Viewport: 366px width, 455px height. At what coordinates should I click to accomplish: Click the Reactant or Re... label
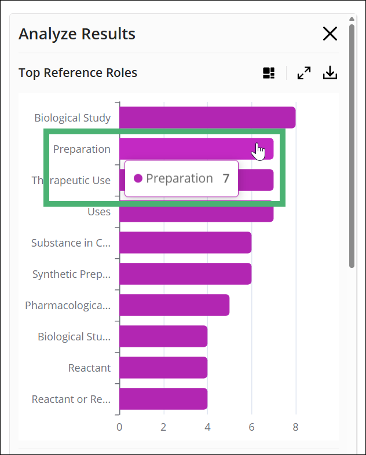click(71, 399)
